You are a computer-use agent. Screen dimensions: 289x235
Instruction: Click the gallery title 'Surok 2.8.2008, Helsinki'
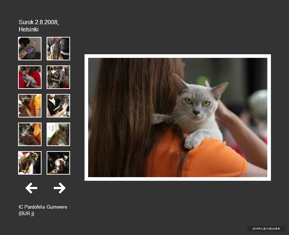pos(39,26)
